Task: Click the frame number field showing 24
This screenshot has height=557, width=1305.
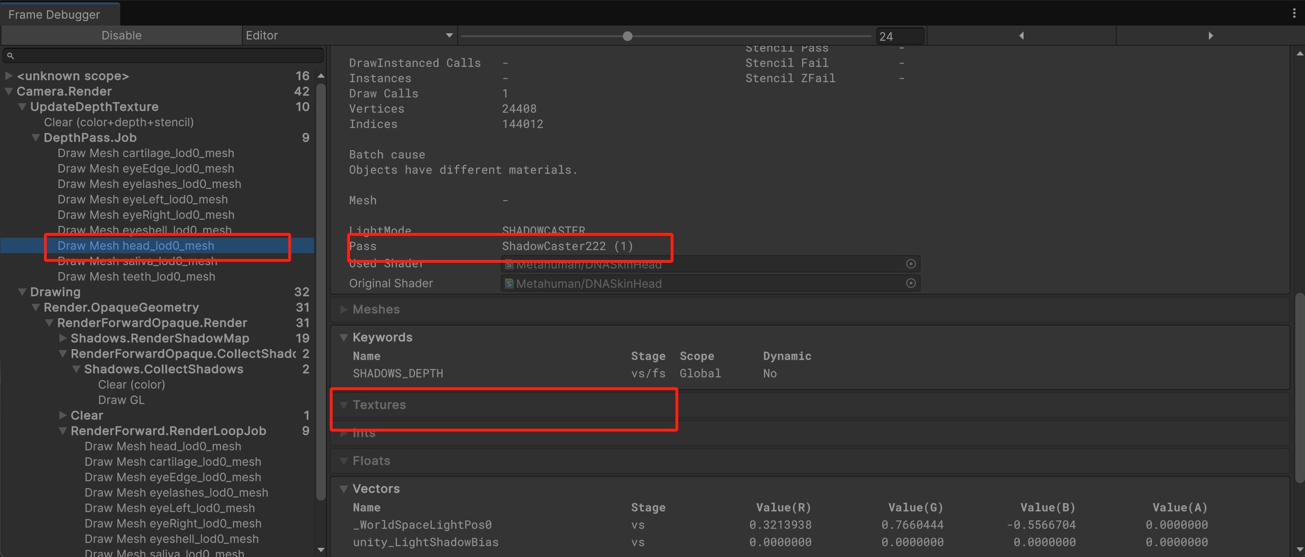Action: pos(900,36)
